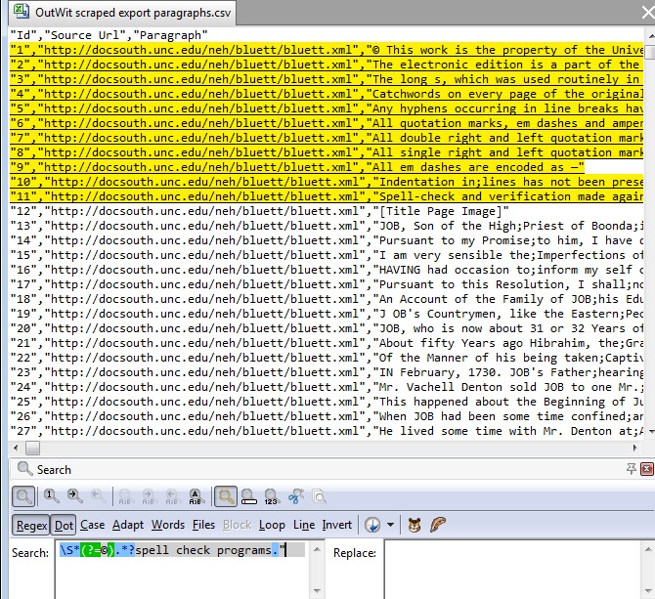Click the scissors cut-matches icon
This screenshot has width=655, height=599.
(x=296, y=496)
